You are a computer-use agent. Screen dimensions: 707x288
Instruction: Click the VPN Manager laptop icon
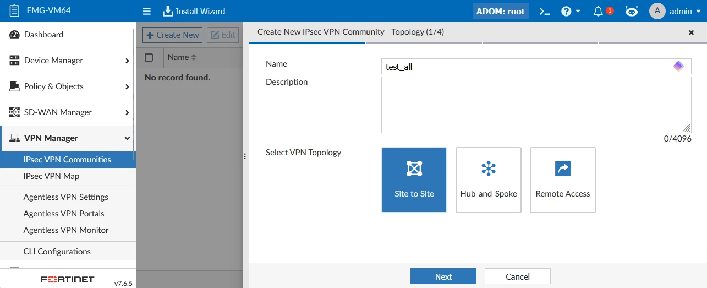(x=15, y=138)
